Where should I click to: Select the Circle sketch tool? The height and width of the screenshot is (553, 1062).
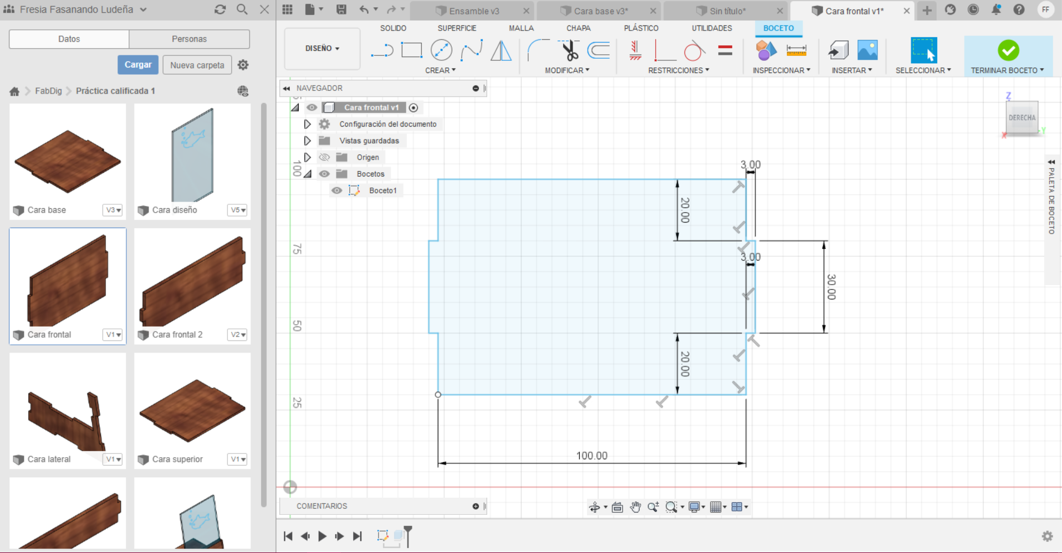coord(441,50)
